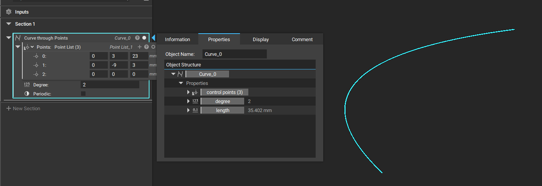This screenshot has width=542, height=186.
Task: Open help for Curve through Points block
Action: tap(137, 38)
